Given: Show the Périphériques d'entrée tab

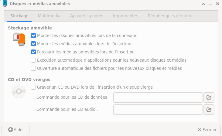Looking at the screenshot, I should (170, 16).
